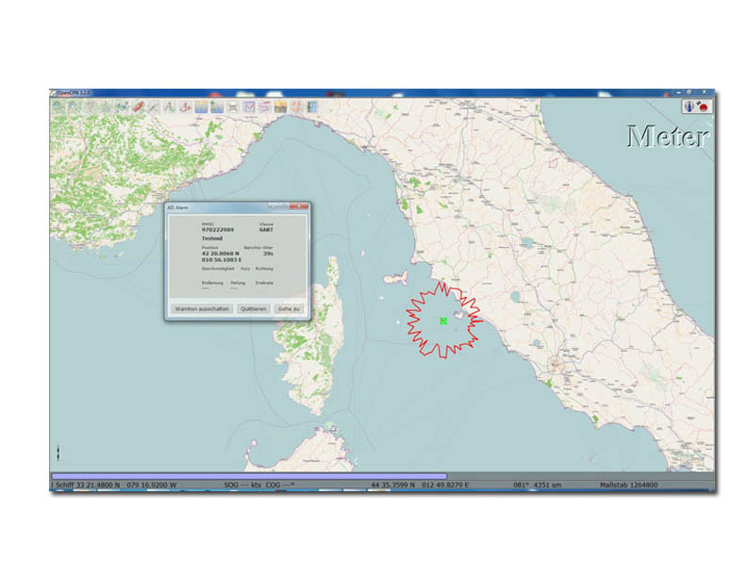Click the green SART target on map

tap(442, 322)
